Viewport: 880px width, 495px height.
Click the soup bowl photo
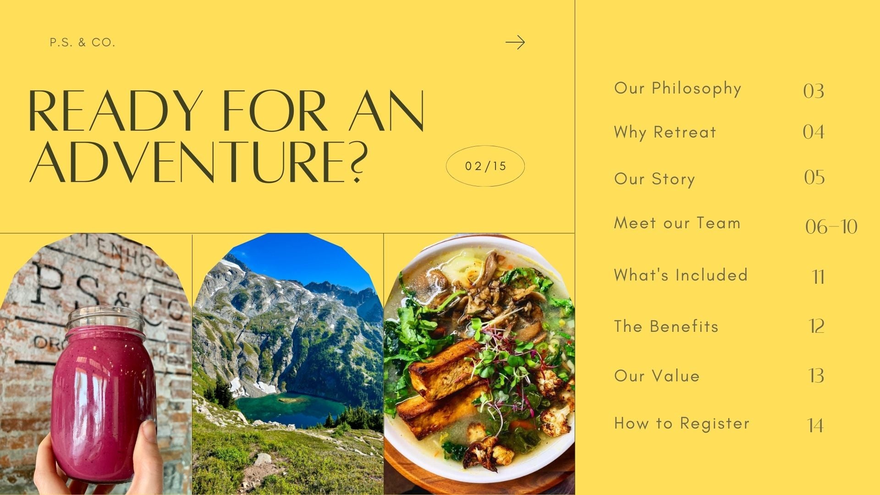point(479,364)
